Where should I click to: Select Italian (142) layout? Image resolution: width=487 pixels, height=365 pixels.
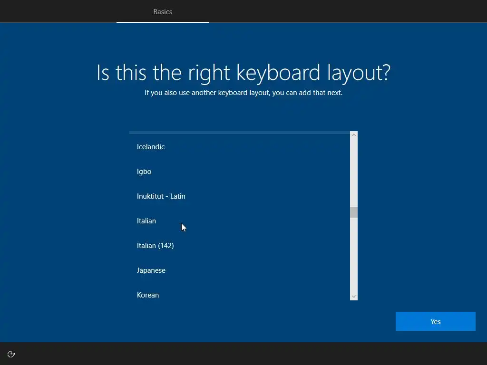(240, 246)
